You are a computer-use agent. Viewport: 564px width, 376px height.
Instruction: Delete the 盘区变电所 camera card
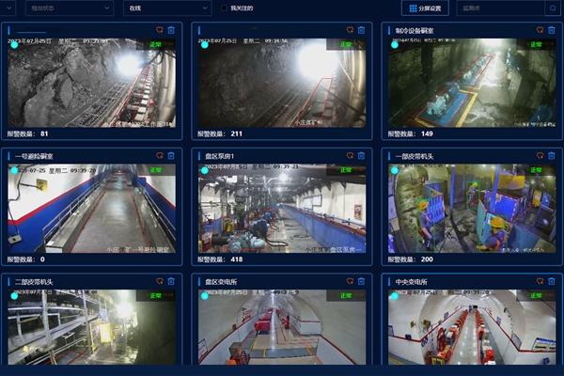[x=361, y=280]
